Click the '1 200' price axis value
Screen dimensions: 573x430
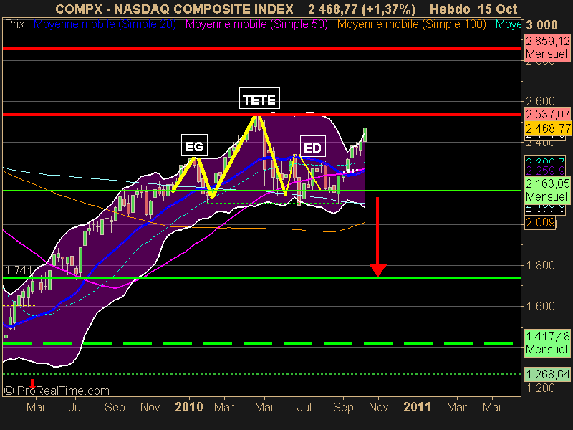(x=540, y=388)
